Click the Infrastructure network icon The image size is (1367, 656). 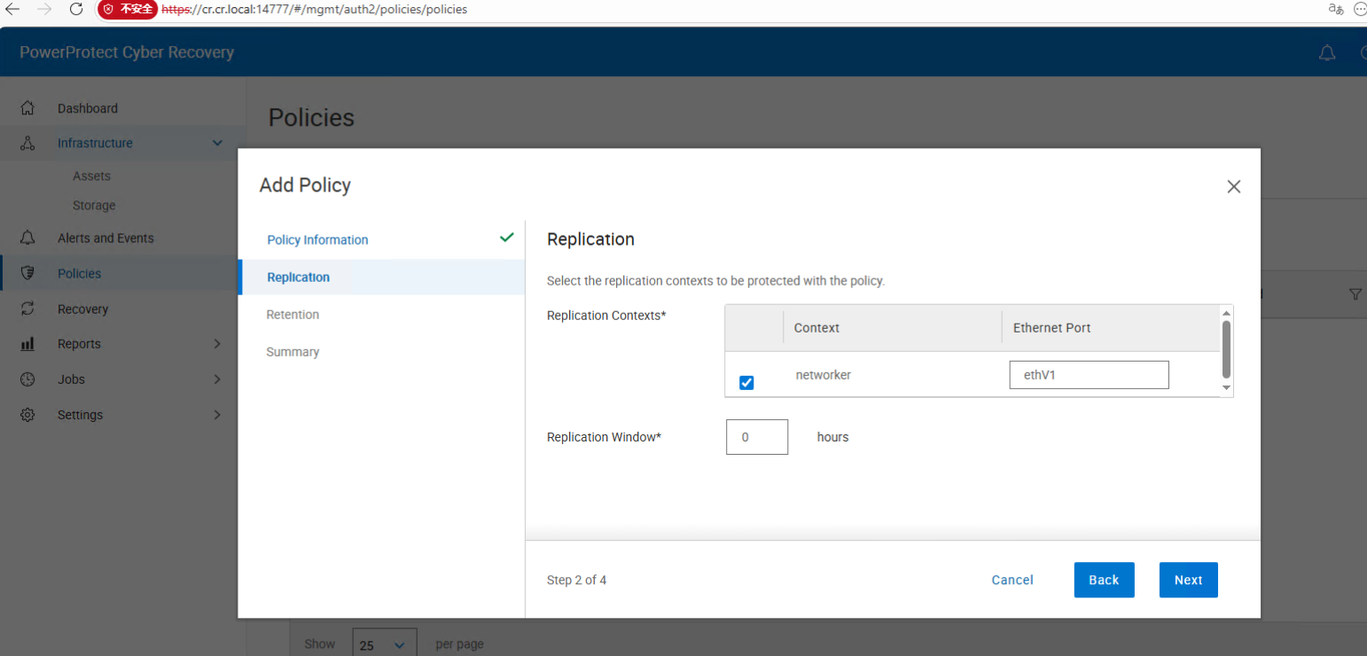point(27,143)
